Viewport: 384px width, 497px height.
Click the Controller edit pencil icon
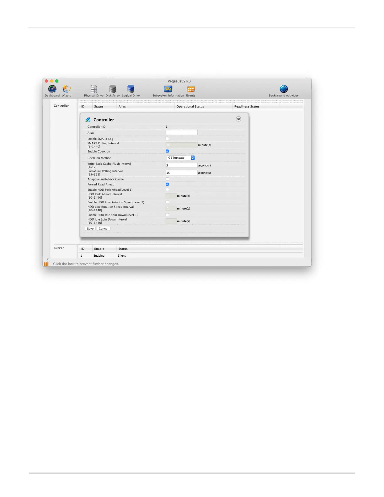88,120
